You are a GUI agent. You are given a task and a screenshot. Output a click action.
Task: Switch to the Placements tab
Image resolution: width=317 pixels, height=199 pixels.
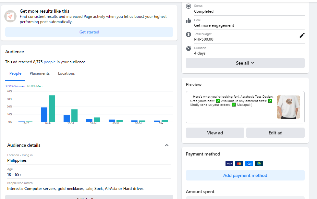point(40,73)
